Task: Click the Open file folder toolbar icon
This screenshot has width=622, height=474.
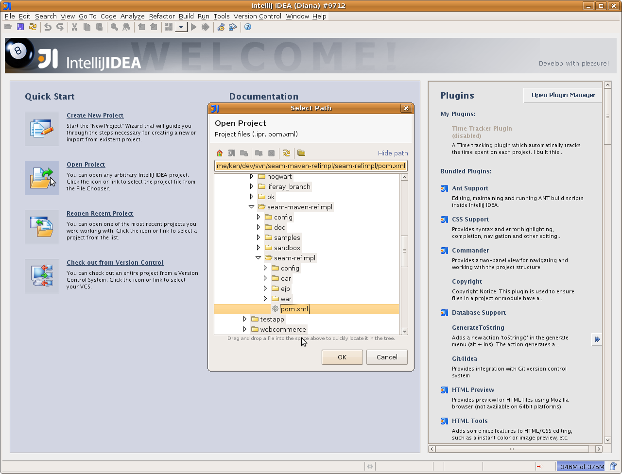Action: (x=8, y=27)
